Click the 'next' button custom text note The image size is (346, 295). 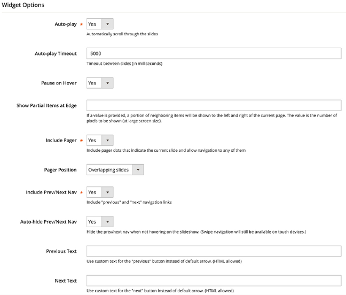[x=160, y=291]
